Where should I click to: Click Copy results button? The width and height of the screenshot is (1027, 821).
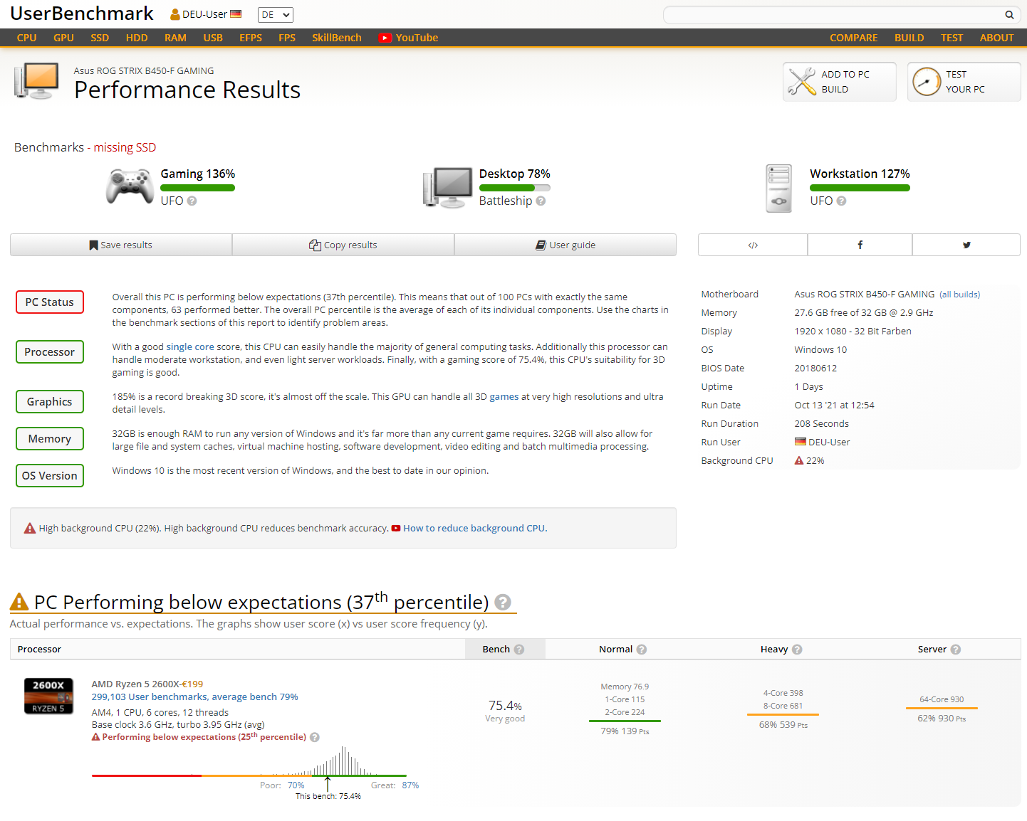click(x=343, y=245)
